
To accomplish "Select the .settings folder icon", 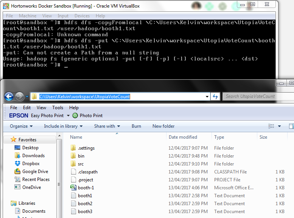I will [73, 148].
